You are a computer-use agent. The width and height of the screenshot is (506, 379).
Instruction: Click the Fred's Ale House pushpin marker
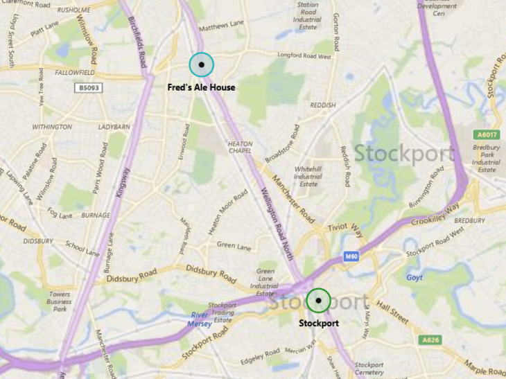pos(202,65)
